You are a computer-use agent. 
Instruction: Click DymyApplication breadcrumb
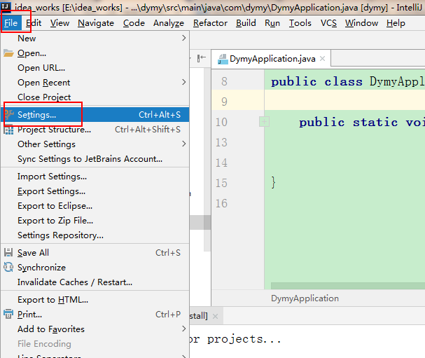(305, 298)
